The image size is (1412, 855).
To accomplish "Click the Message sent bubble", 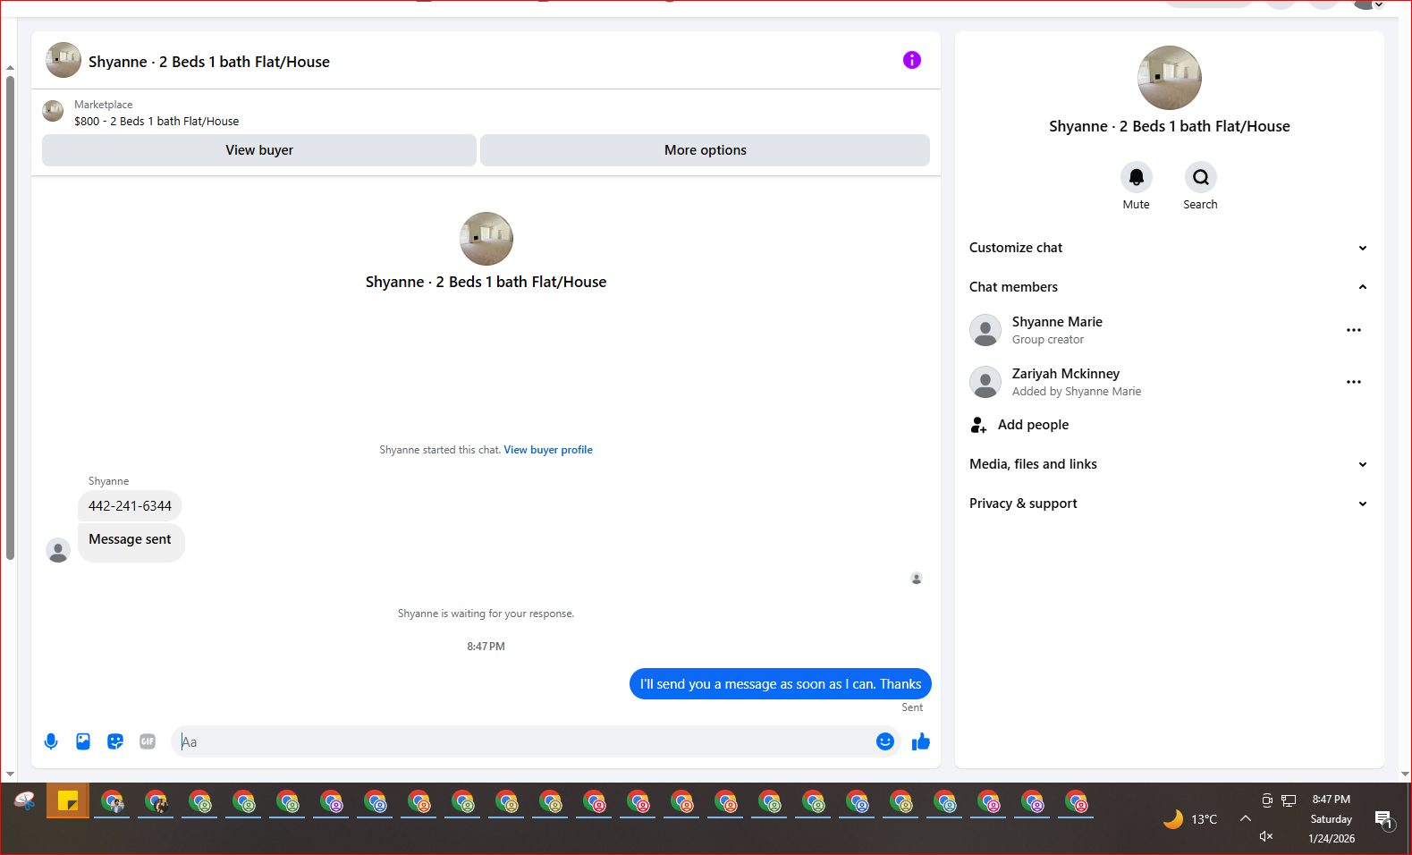I will tap(131, 542).
